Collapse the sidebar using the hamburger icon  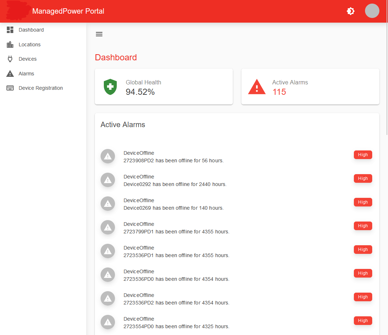pyautogui.click(x=99, y=34)
